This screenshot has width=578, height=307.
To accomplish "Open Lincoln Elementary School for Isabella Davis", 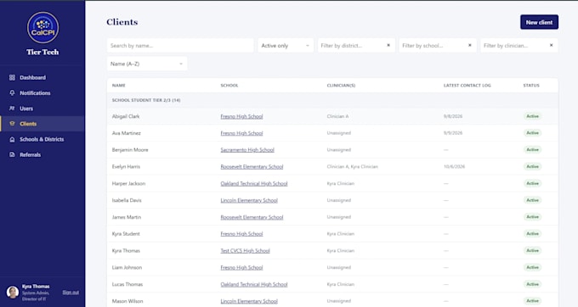I will [249, 200].
